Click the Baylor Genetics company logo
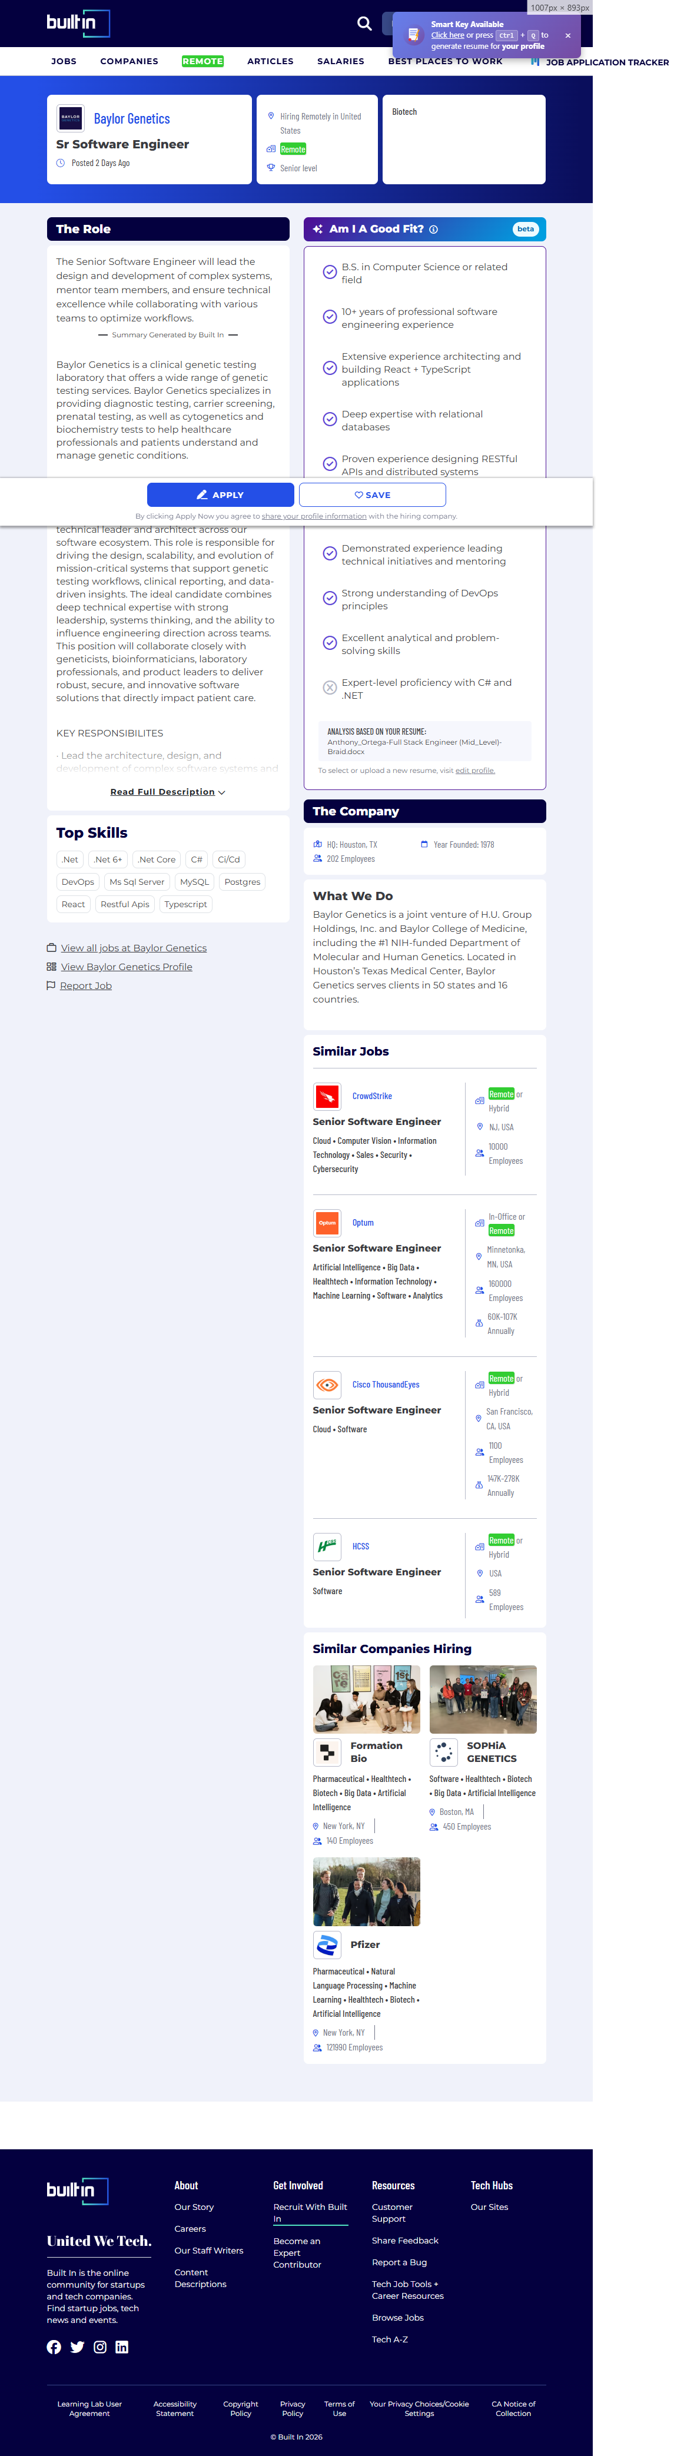674x2456 pixels. coord(71,118)
